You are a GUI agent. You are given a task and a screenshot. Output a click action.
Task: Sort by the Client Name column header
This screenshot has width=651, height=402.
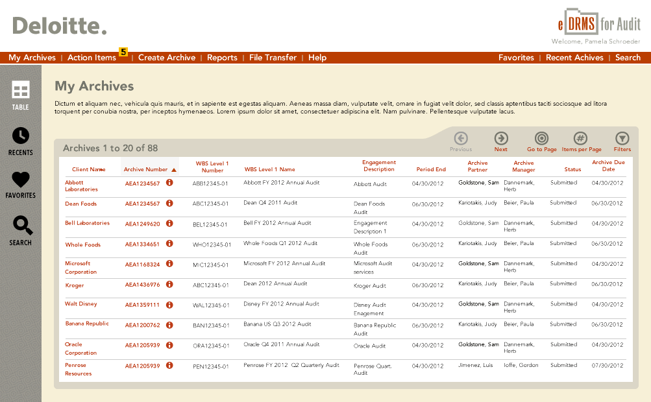88,169
